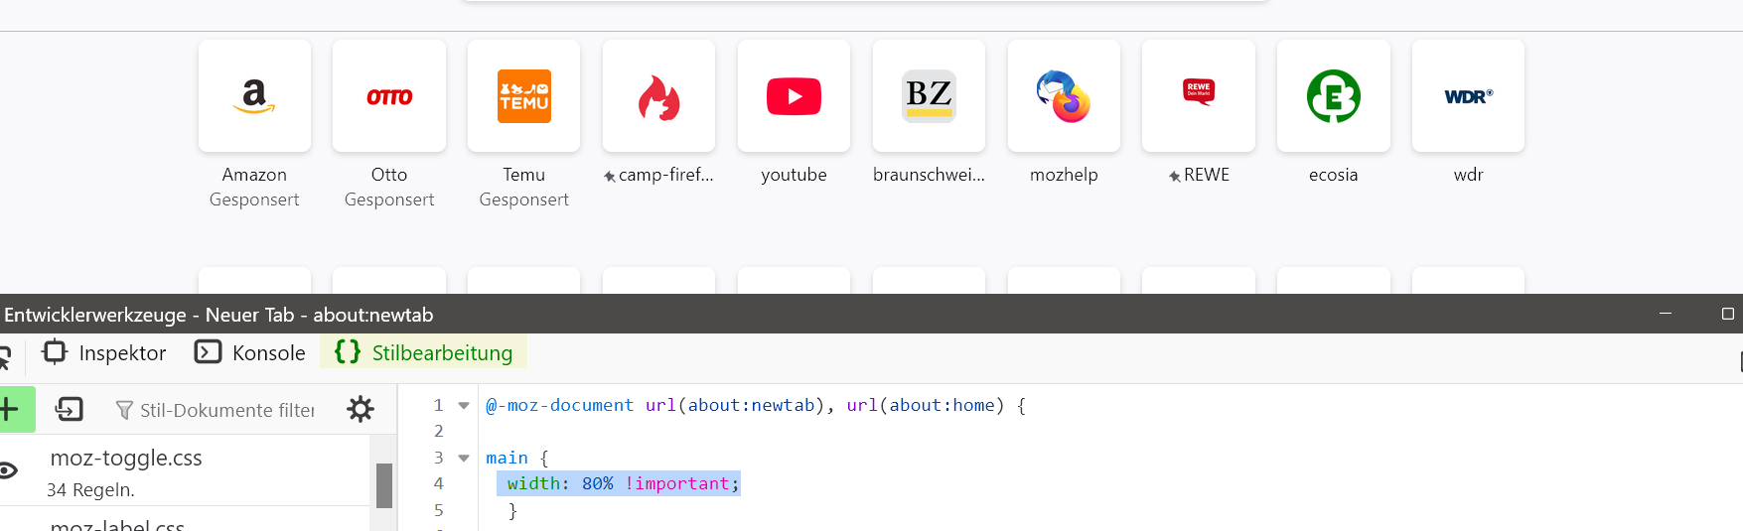Click the style sheet list scrollbar

click(x=384, y=485)
